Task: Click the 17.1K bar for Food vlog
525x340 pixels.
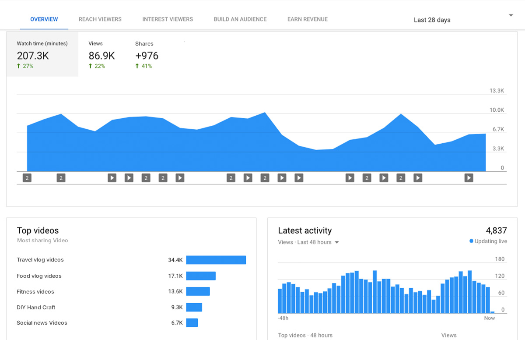Action: click(201, 276)
